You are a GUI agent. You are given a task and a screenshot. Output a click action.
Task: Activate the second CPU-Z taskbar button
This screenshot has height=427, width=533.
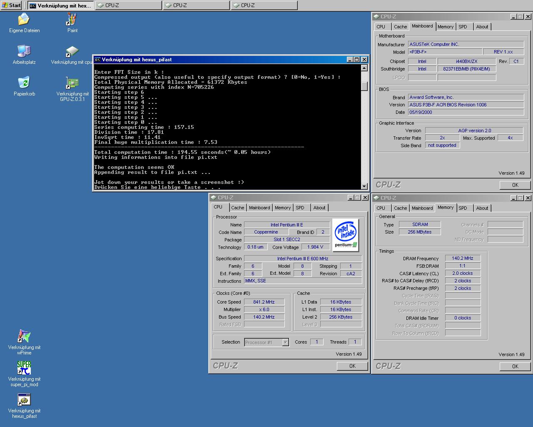coord(197,5)
